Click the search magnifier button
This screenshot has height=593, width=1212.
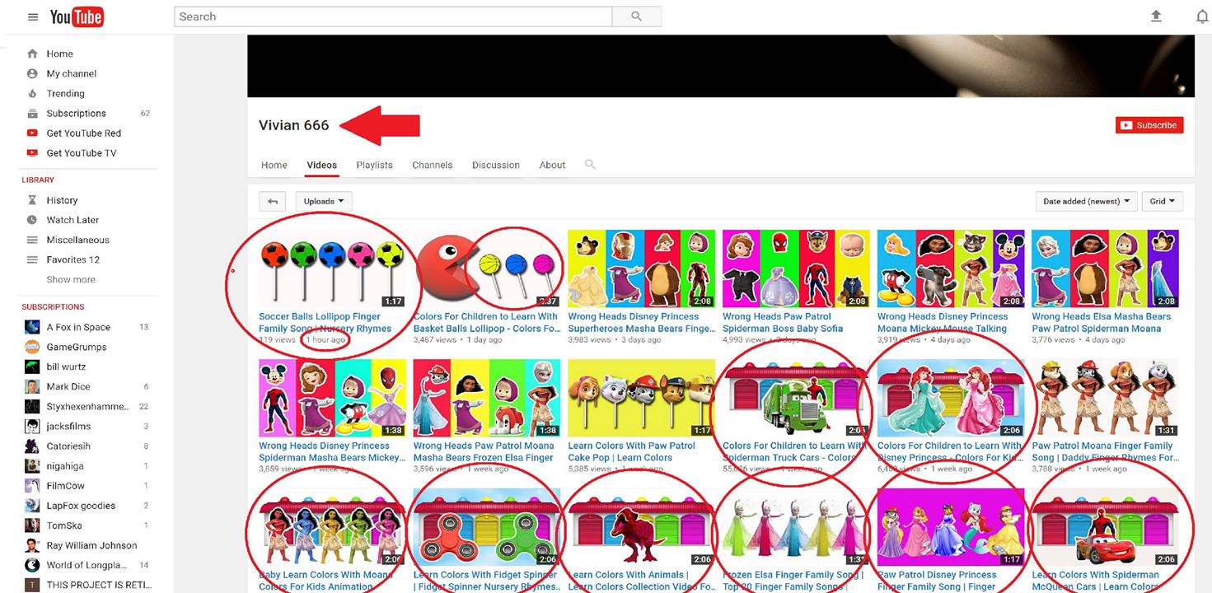tap(636, 16)
